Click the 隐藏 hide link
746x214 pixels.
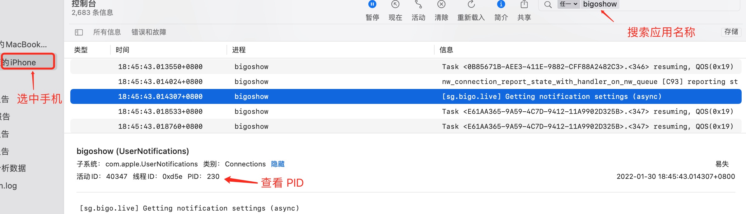277,164
